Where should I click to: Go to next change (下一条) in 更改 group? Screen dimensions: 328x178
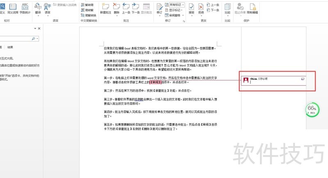point(213,10)
